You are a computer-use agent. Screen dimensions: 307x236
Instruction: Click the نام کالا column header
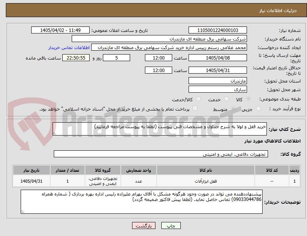point(206,170)
